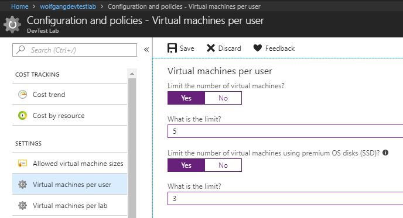The height and width of the screenshot is (218, 403).
Task: Set Yes for premium OS disks limit
Action: [186, 165]
